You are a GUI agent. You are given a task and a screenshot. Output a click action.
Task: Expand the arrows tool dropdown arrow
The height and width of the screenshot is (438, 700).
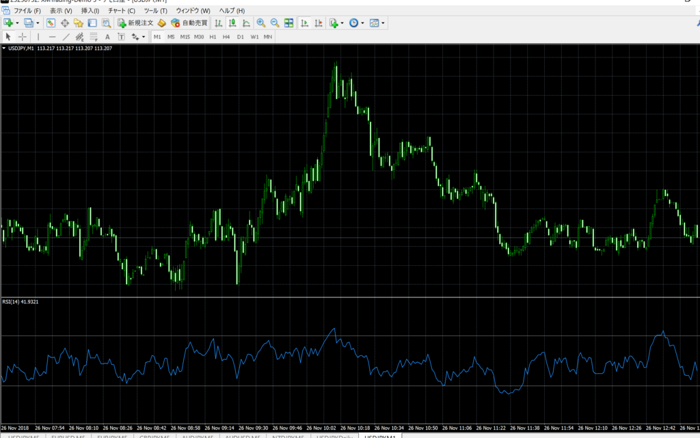click(144, 37)
